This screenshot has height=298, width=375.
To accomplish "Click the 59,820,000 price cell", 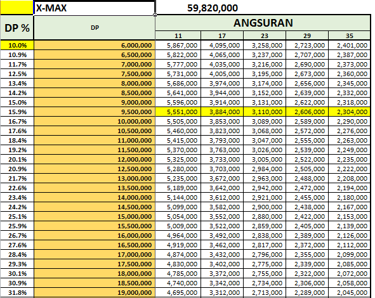I will (213, 8).
